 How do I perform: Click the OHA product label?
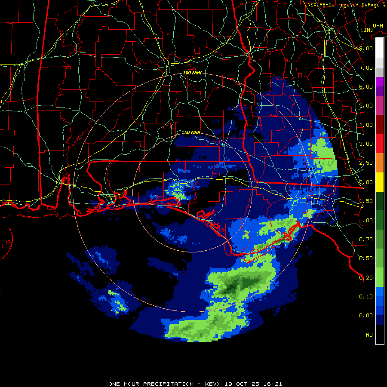click(x=378, y=25)
